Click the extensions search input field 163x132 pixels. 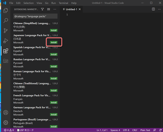tap(35, 16)
